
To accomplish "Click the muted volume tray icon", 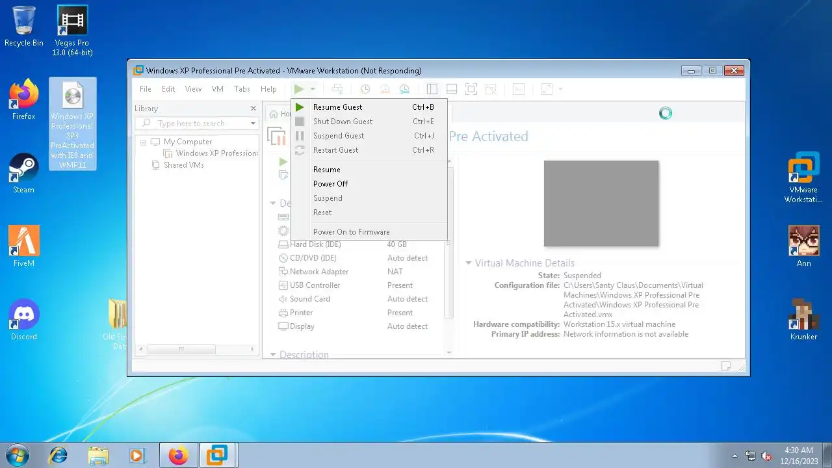I will (x=766, y=456).
